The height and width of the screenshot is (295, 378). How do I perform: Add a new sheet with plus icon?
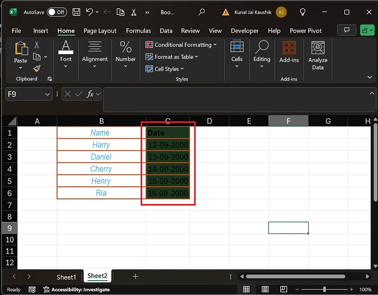[135, 276]
